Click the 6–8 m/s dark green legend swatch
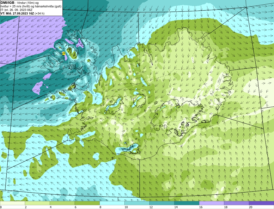 tap(87, 203)
